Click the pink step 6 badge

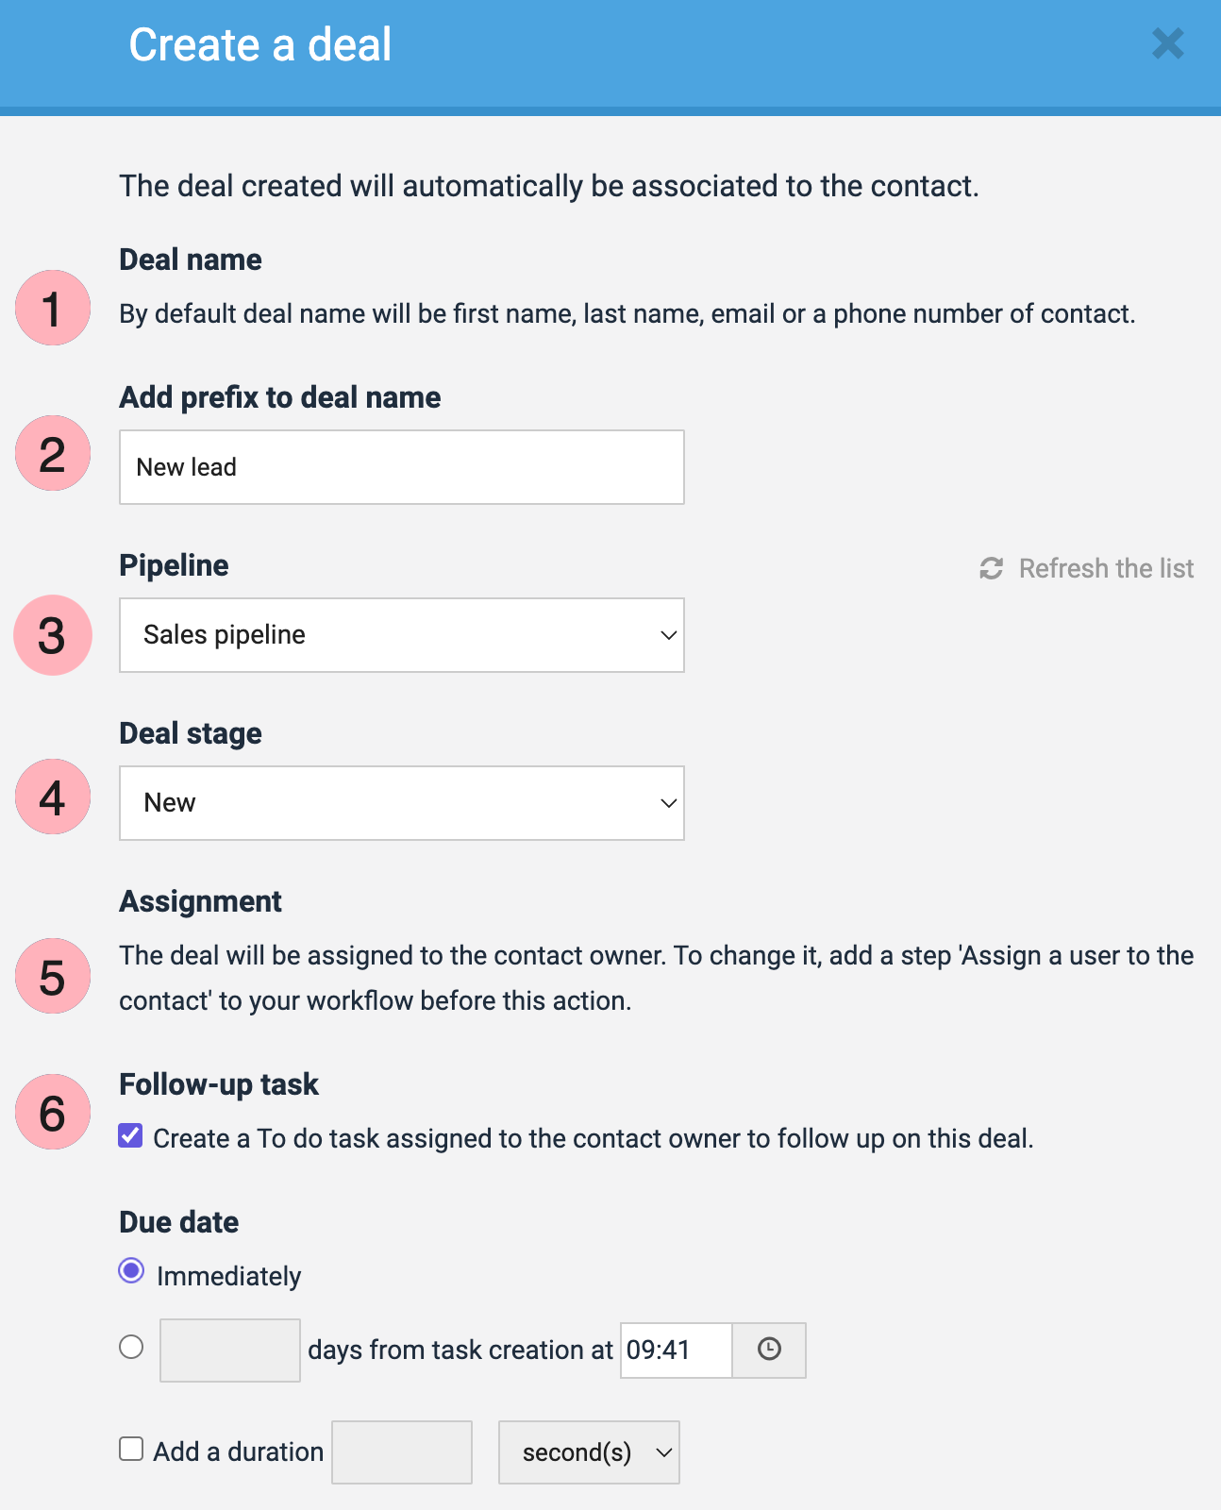click(x=53, y=1112)
